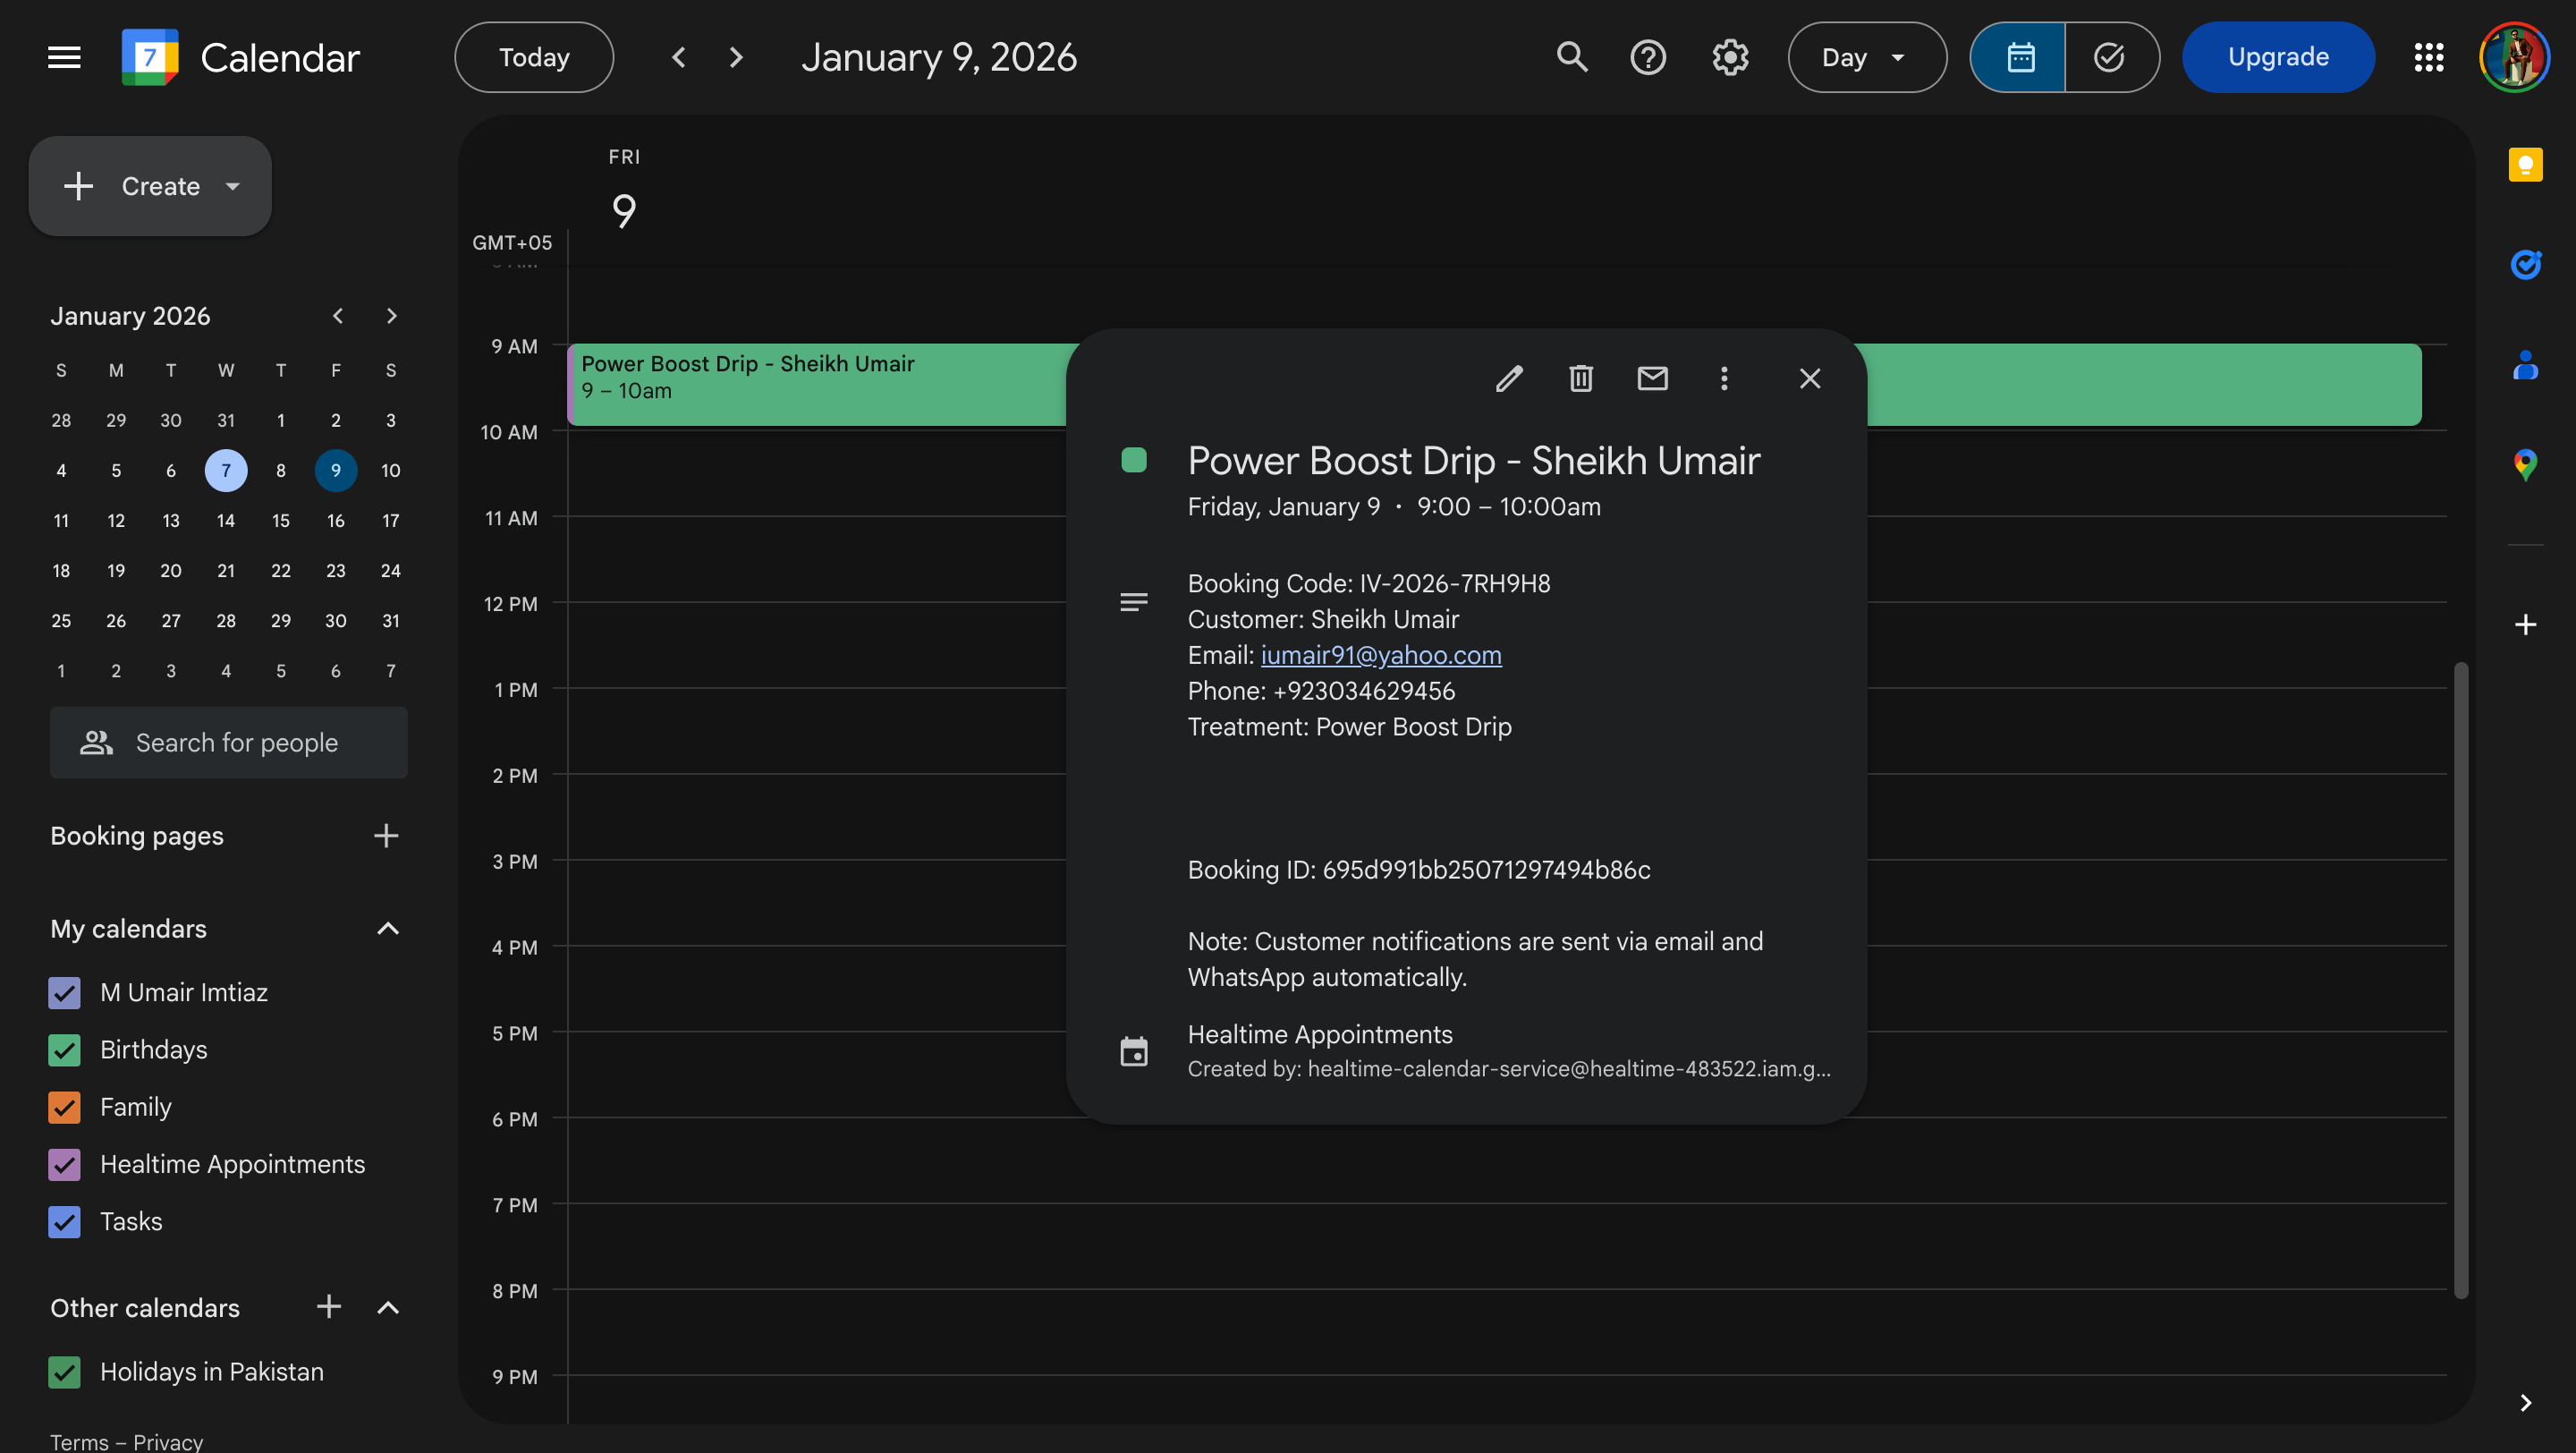Click the green event color square

click(x=1134, y=460)
